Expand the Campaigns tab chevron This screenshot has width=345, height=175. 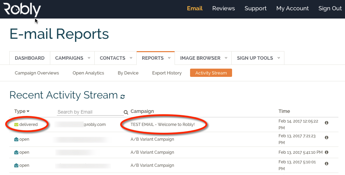tap(89, 58)
